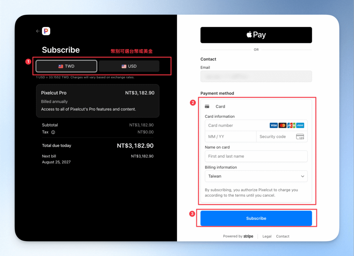Click the American Express logo
Viewport: 354px width, 256px height.
tap(300, 125)
